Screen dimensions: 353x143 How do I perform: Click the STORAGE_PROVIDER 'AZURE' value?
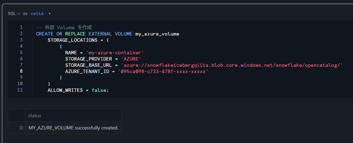point(131,59)
